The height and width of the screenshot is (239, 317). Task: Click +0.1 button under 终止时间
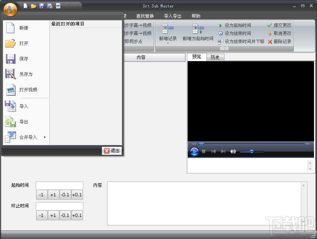pos(77,215)
